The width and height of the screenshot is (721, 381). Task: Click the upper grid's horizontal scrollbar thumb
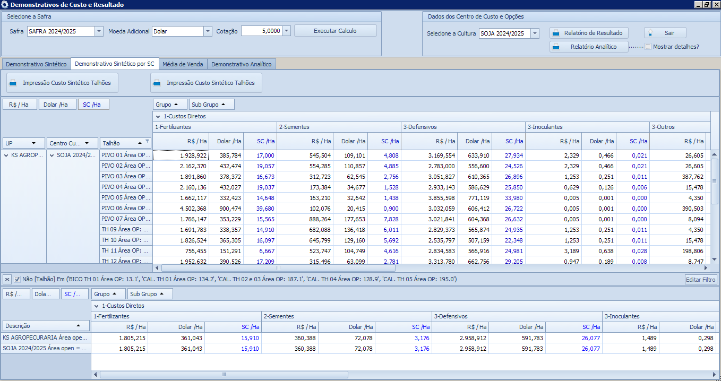coord(278,268)
